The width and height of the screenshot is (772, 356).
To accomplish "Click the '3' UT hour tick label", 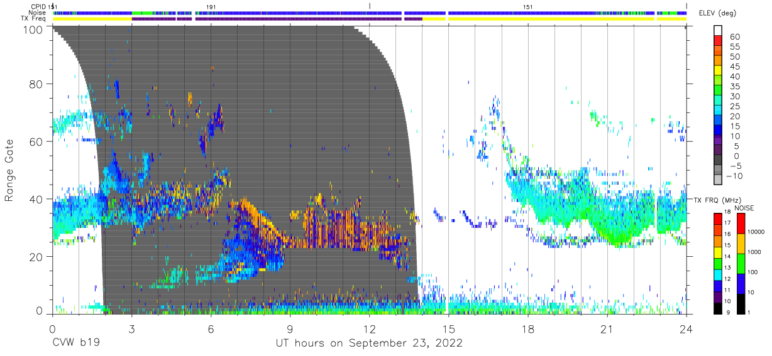I will click(132, 329).
